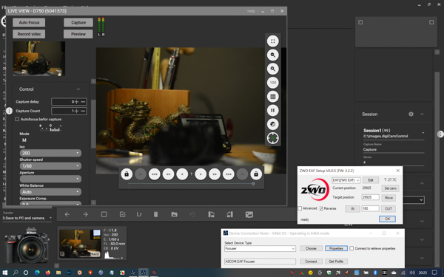Click the trash delete icon in toolbar
The image size is (444, 277).
(x=155, y=214)
